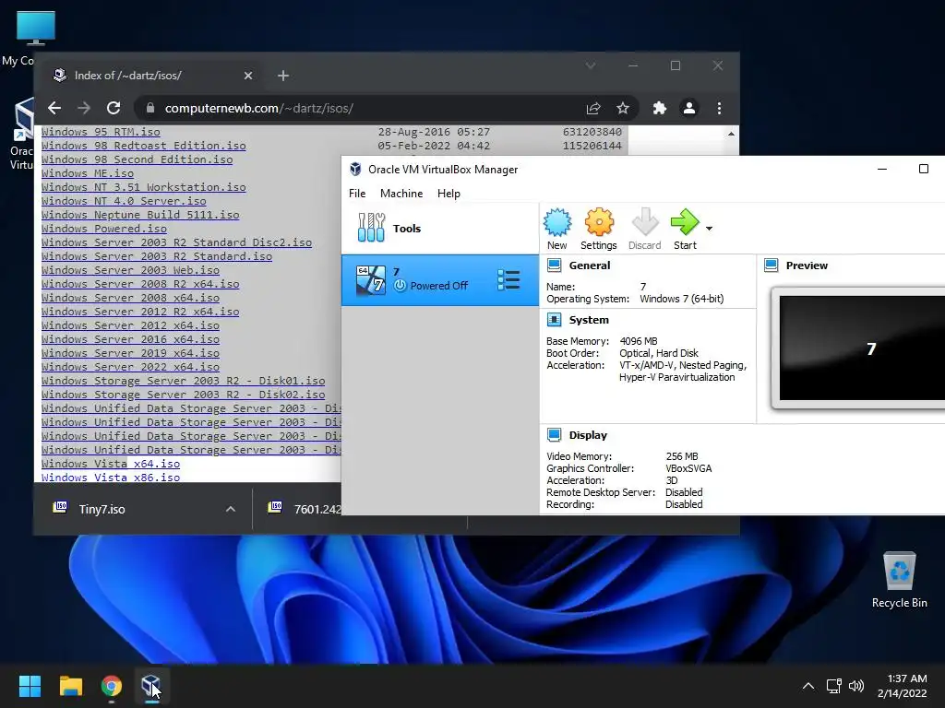Click the Video Memory 256 MB value

click(682, 456)
